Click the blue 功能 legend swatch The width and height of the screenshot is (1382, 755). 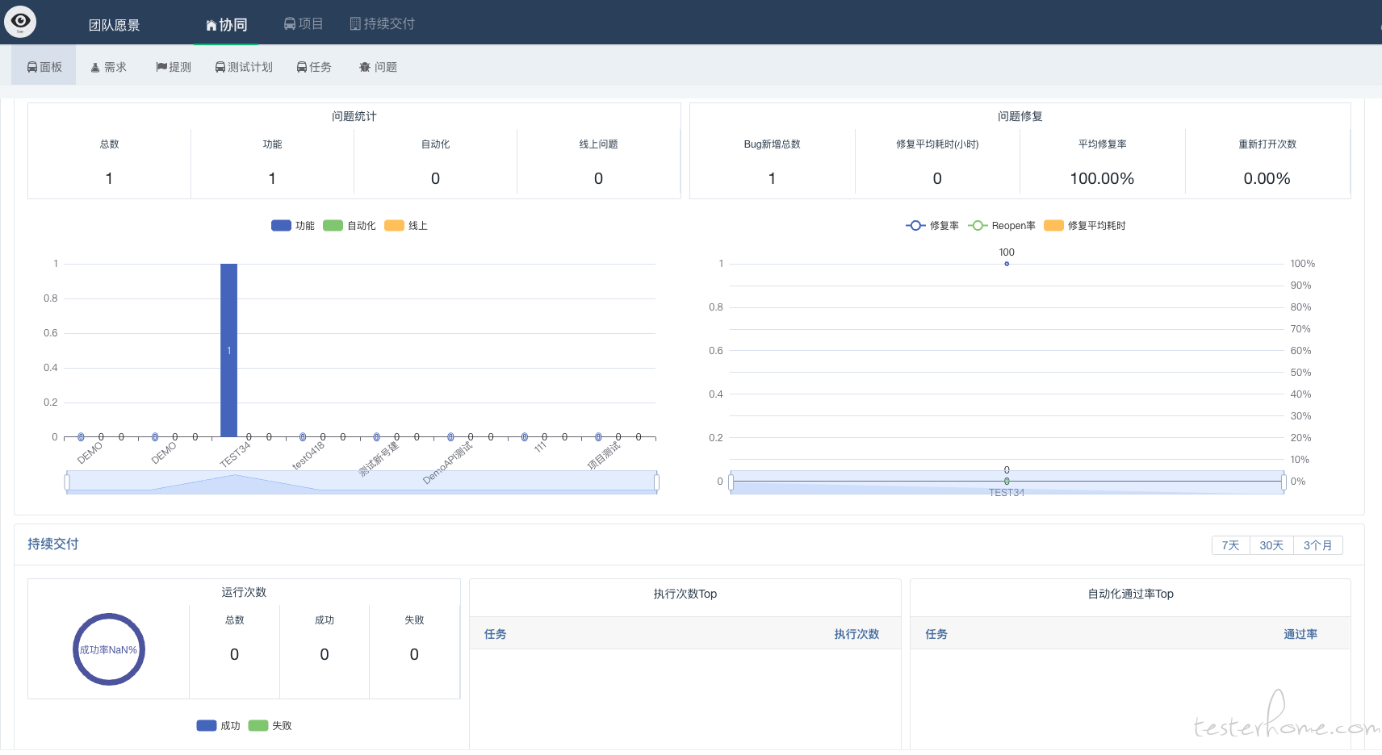(281, 226)
